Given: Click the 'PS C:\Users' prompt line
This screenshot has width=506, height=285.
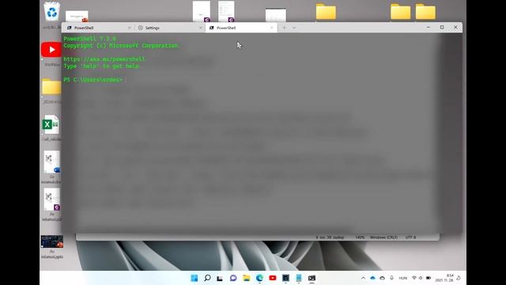Looking at the screenshot, I should 93,79.
